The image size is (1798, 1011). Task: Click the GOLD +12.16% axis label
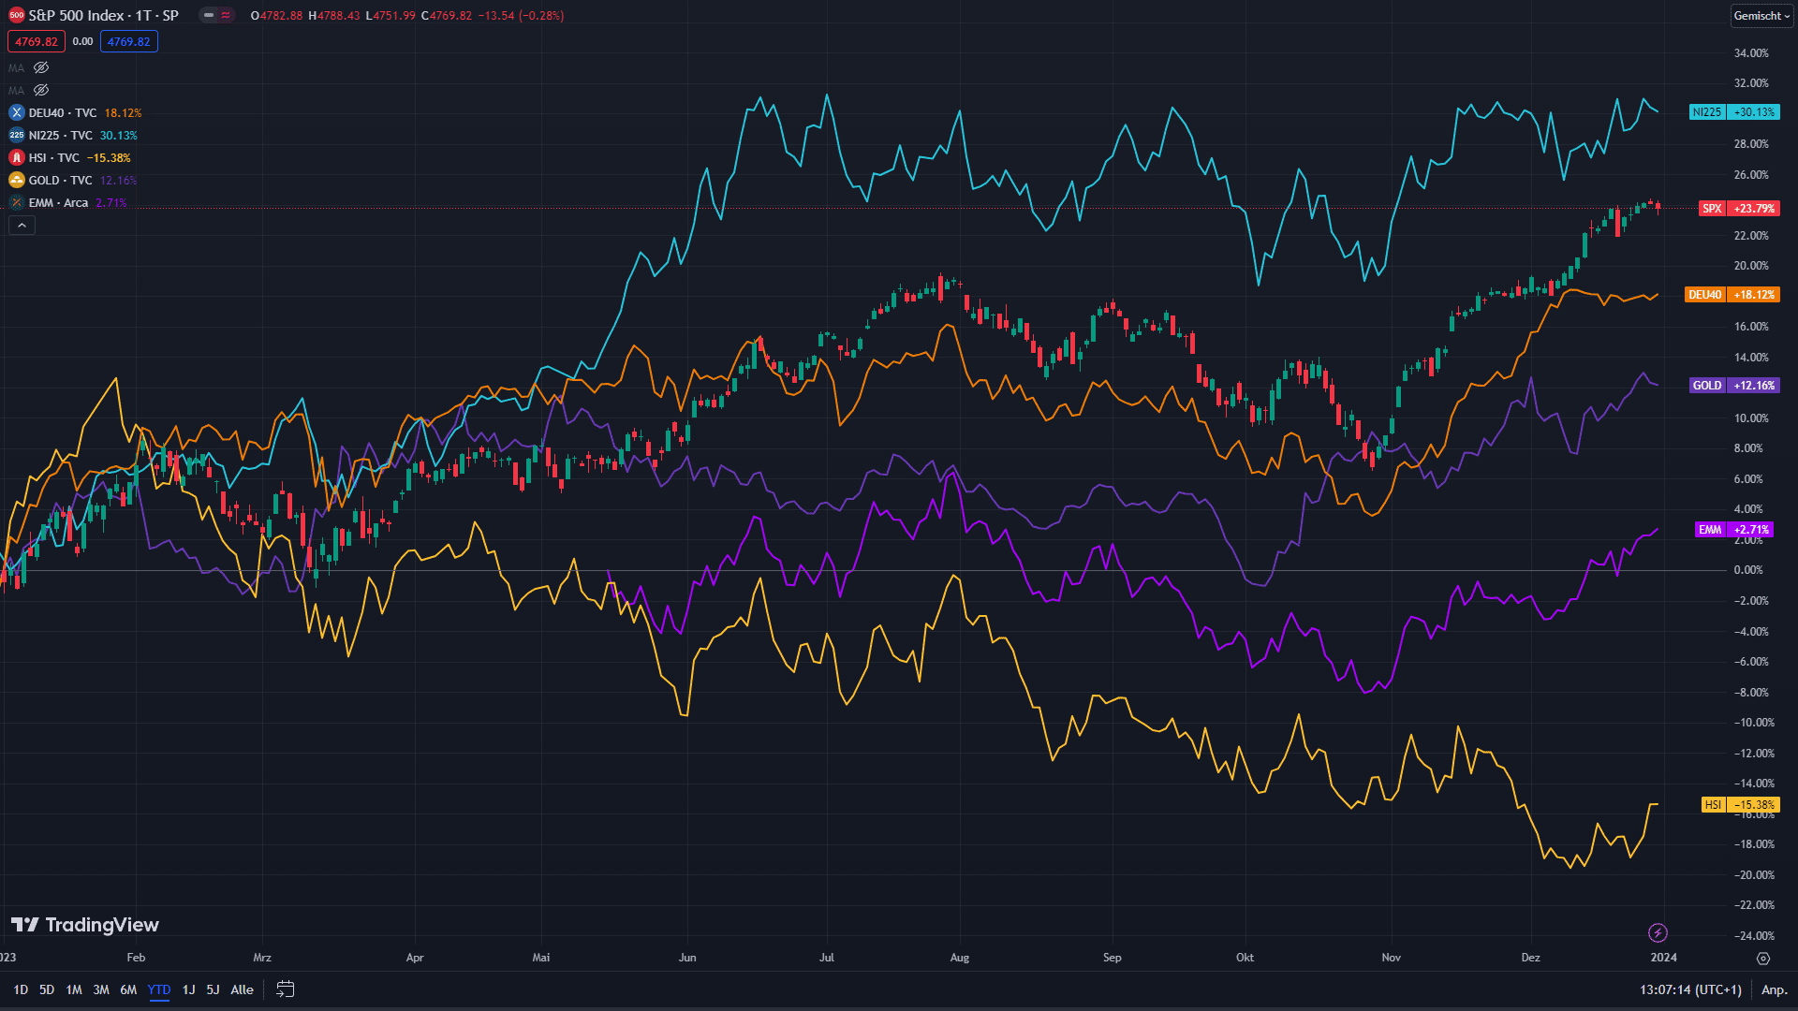tap(1733, 386)
